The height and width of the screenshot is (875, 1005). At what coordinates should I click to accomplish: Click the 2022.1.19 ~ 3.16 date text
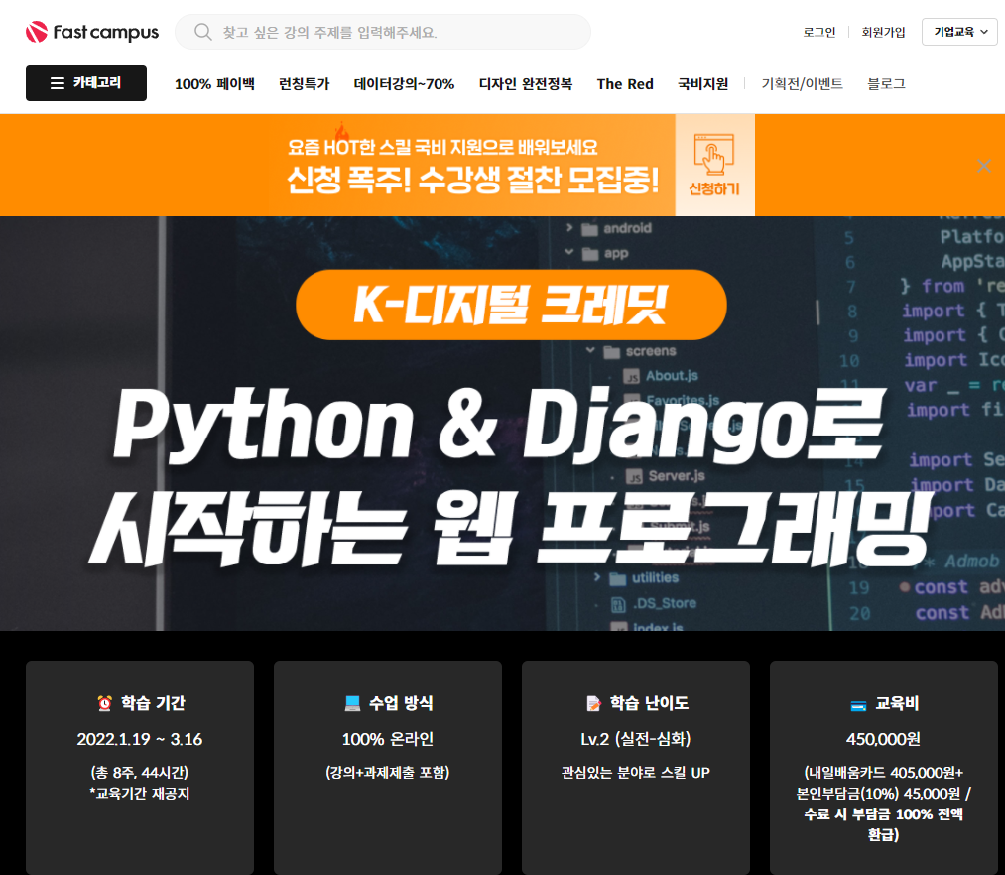coord(140,739)
